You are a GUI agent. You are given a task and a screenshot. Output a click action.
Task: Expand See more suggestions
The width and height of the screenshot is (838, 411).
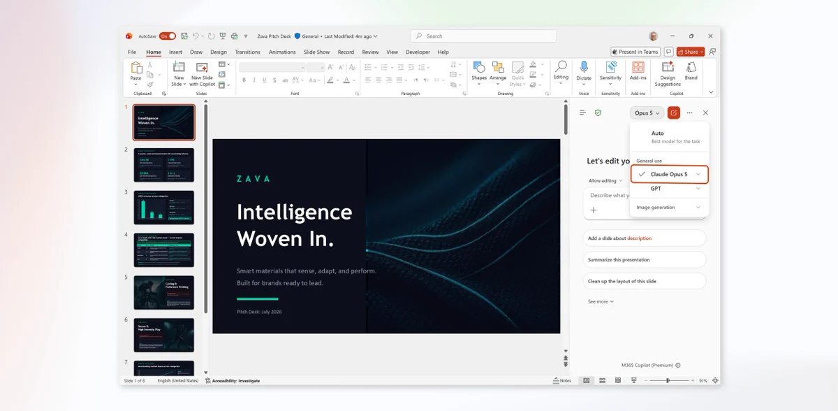pos(601,301)
